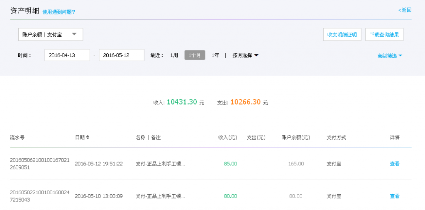This screenshot has height=210, width=425.
Task: Open the 使用遇到问题? help link
Action: 59,12
